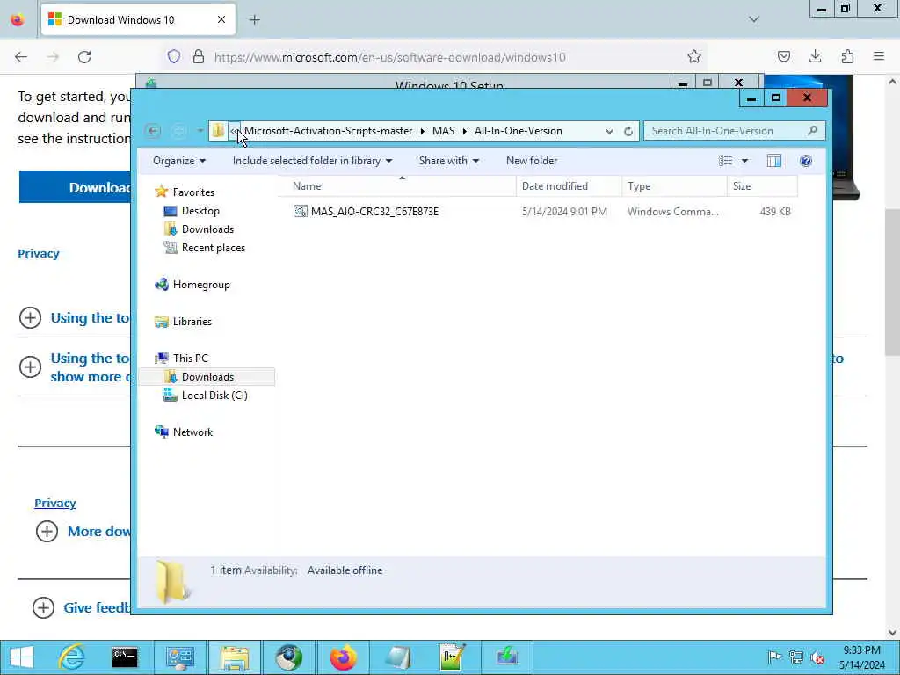Open the Share with menu
The height and width of the screenshot is (675, 900).
point(449,161)
